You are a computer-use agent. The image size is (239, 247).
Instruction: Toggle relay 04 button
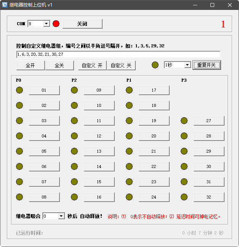coord(44,136)
